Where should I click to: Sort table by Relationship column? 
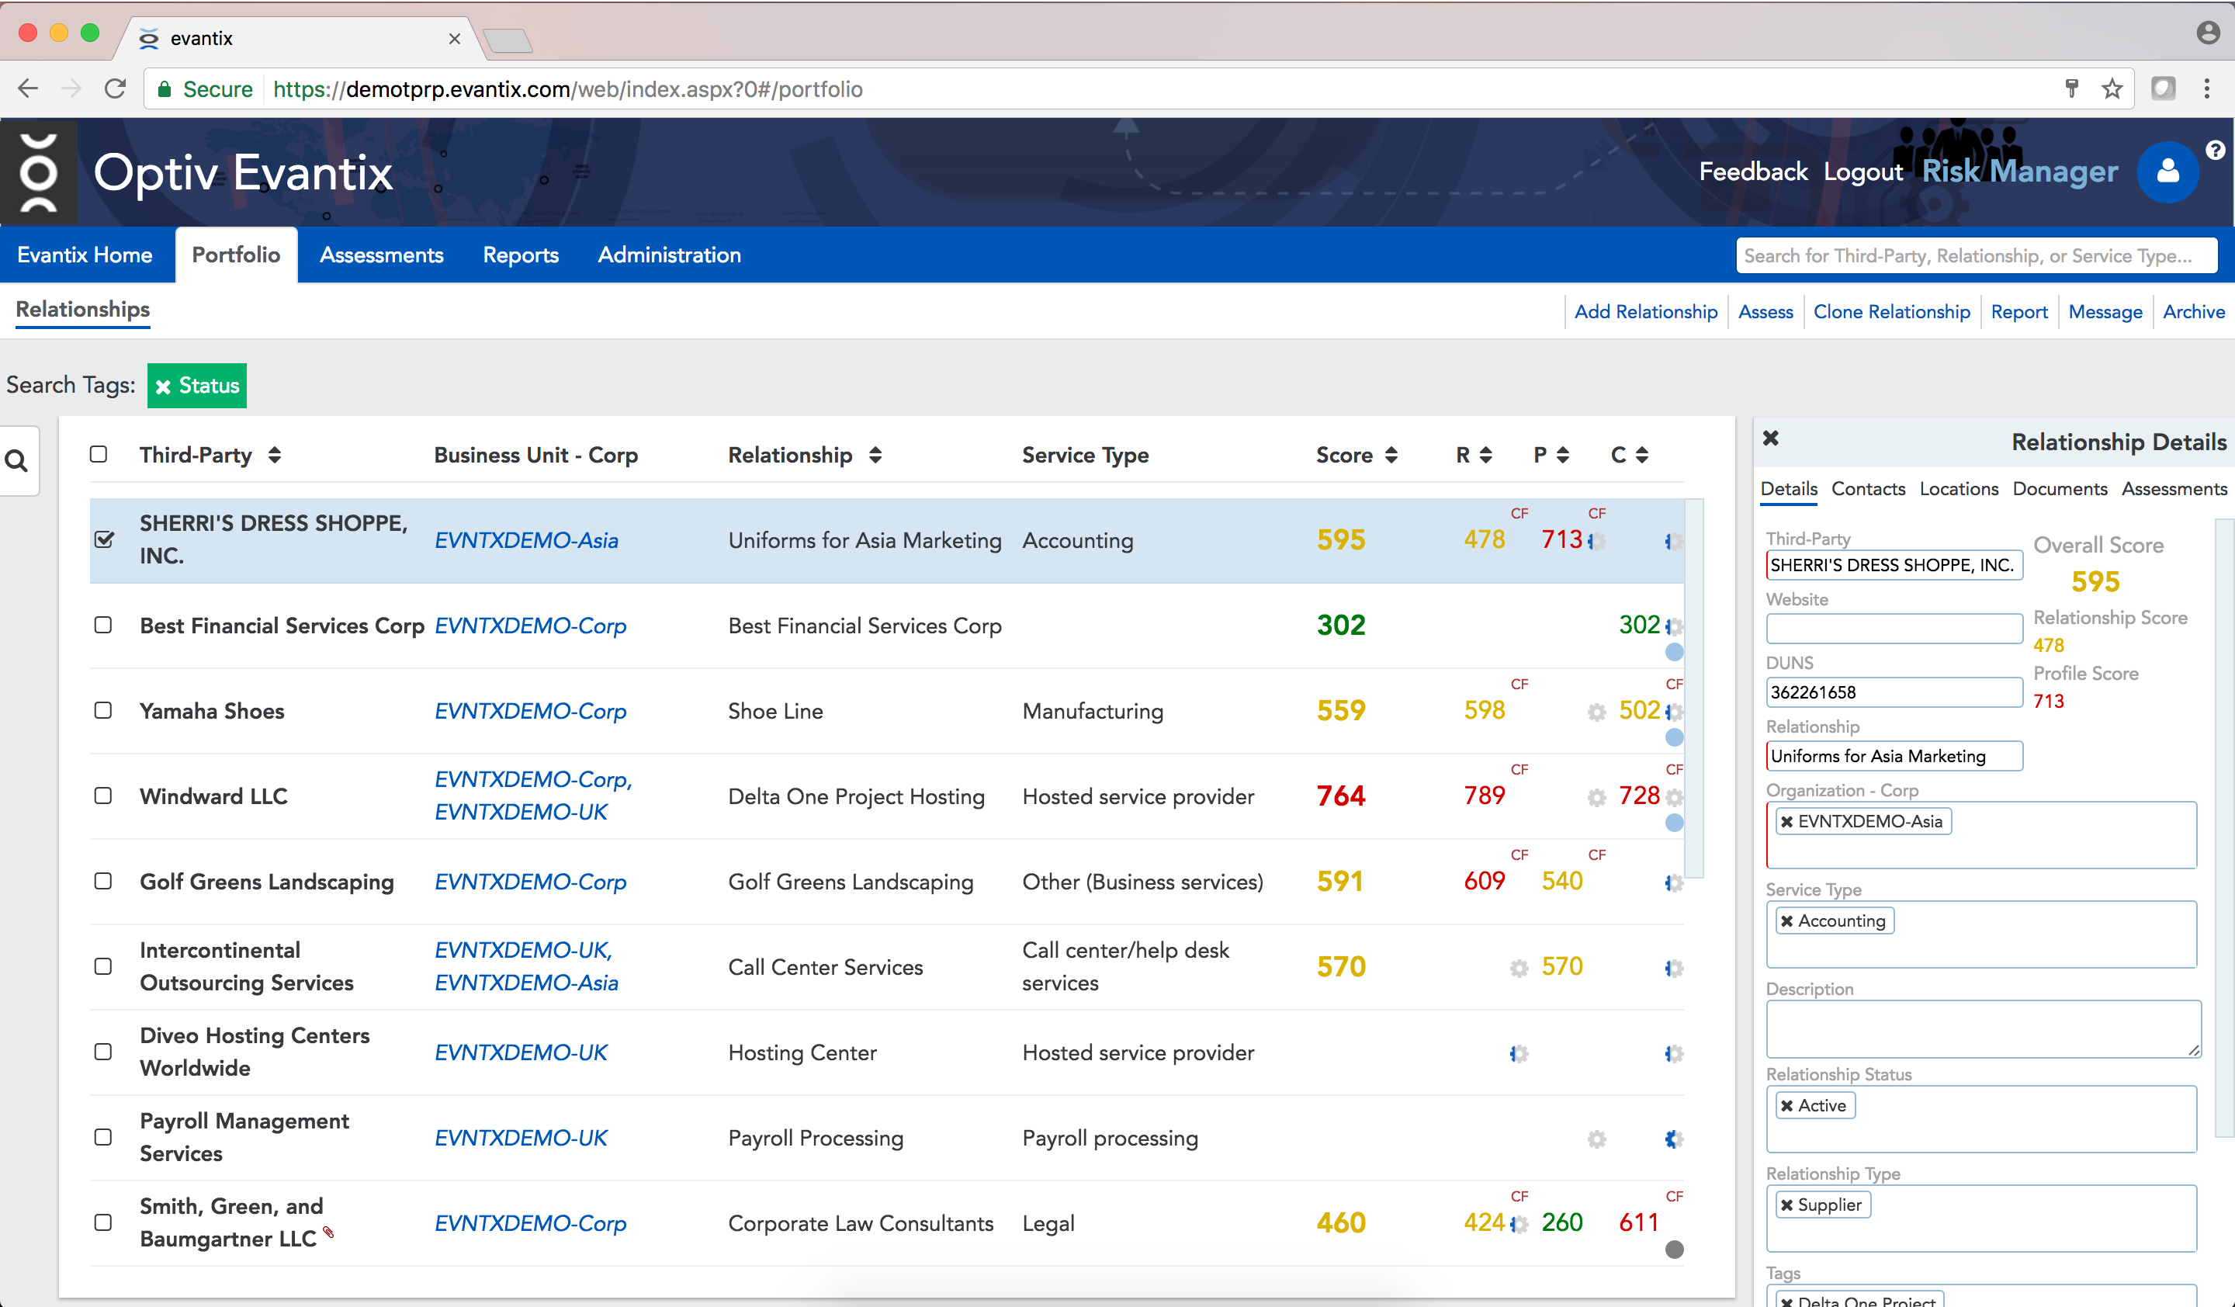pyautogui.click(x=875, y=455)
